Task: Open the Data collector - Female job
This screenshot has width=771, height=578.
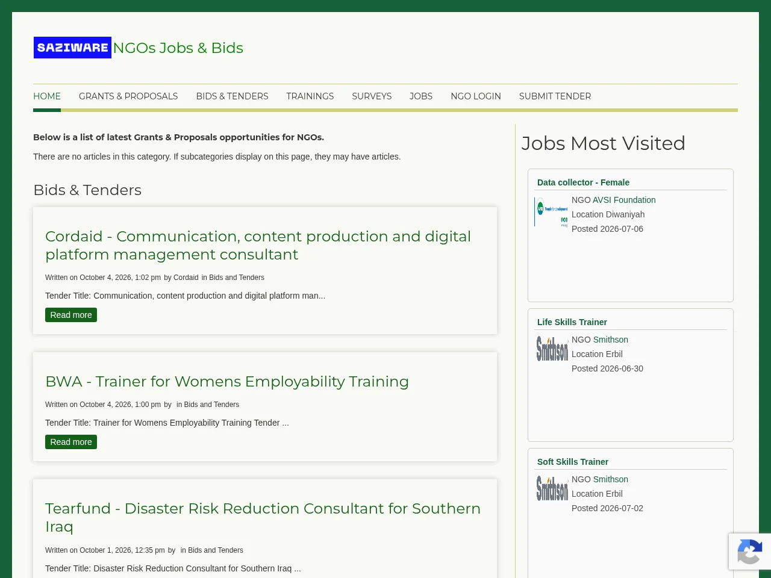Action: pos(583,182)
